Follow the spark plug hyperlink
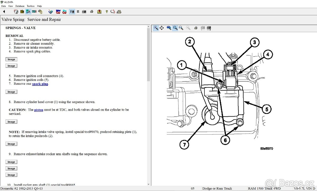The height and width of the screenshot is (191, 317). [x=40, y=84]
